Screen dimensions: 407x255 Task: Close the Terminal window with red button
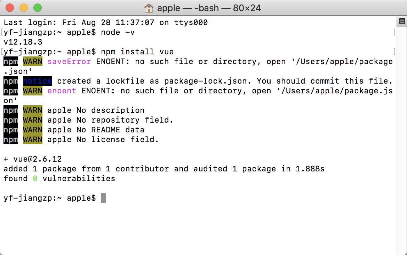[10, 8]
